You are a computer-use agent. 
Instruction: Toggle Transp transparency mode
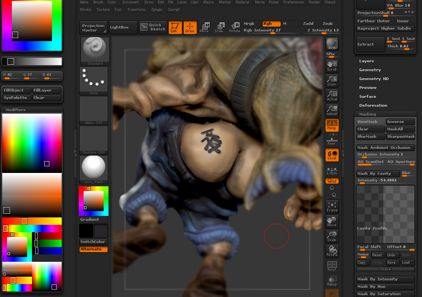(x=332, y=281)
